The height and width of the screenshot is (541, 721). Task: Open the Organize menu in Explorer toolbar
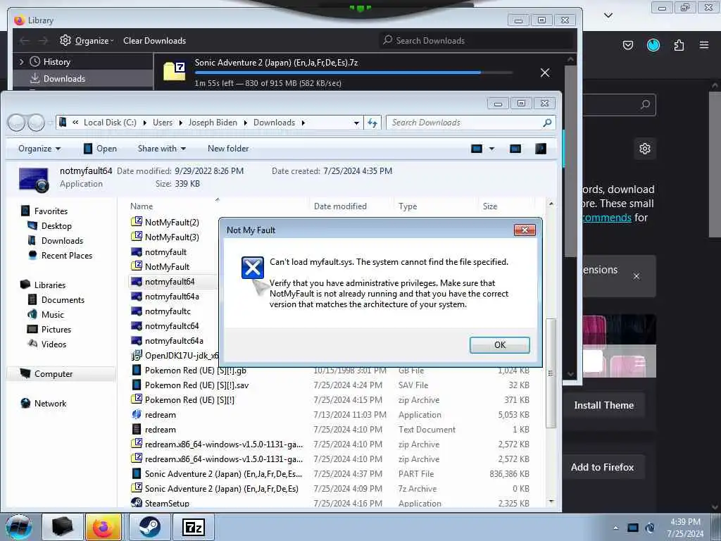tap(39, 149)
